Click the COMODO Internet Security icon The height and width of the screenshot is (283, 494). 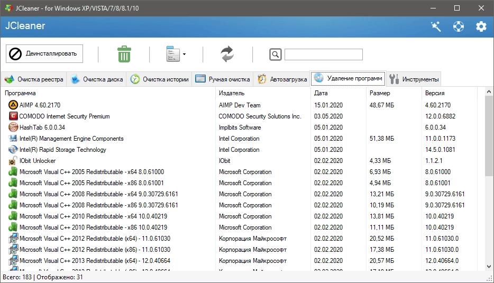[x=13, y=116]
